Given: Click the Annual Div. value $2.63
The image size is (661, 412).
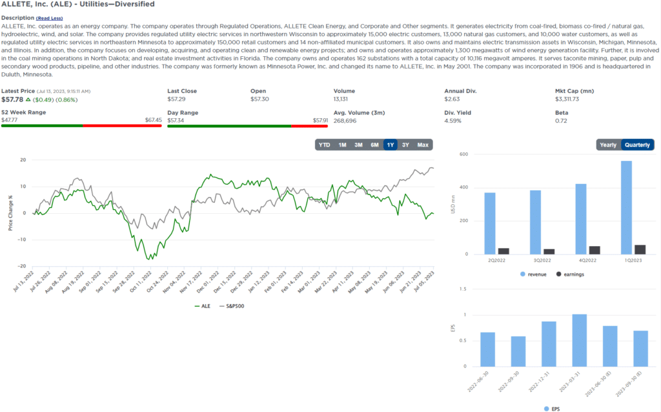Looking at the screenshot, I should click(452, 99).
